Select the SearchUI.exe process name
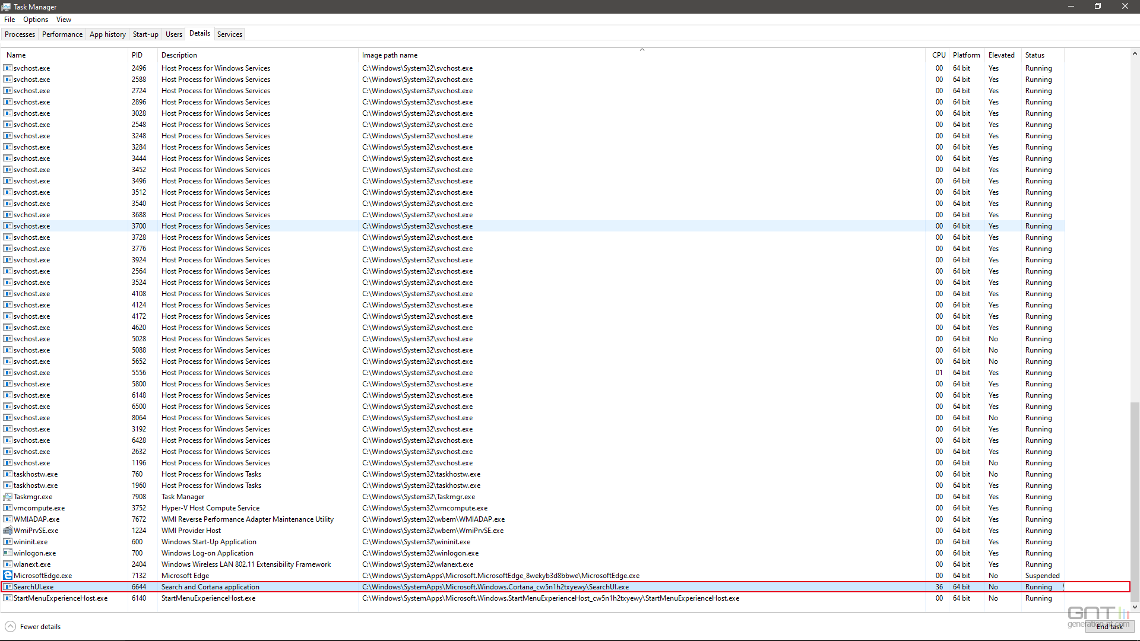Image resolution: width=1140 pixels, height=641 pixels. [x=33, y=587]
